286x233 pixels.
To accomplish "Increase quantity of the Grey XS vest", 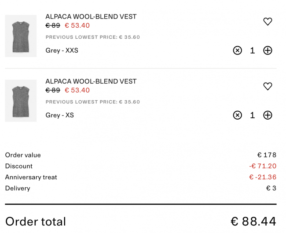I will pos(268,115).
